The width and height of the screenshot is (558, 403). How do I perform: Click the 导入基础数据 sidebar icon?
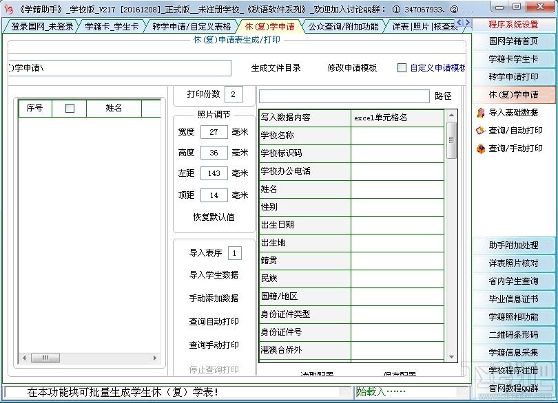[481, 113]
